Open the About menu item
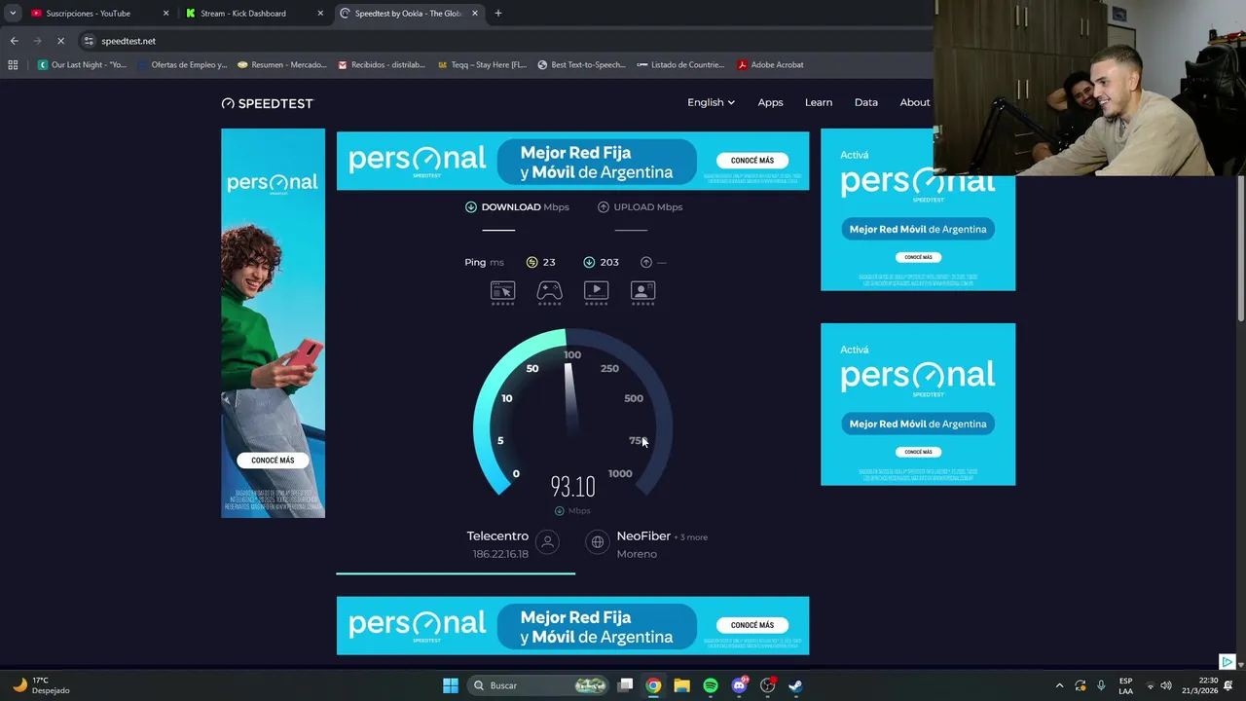The image size is (1246, 701). 915,102
